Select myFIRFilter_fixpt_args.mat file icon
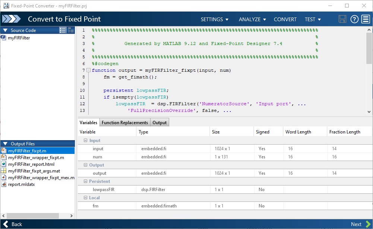Viewport: 373px width, 229px height. click(4, 171)
